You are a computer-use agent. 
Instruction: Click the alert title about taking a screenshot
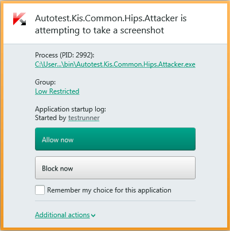point(111,24)
